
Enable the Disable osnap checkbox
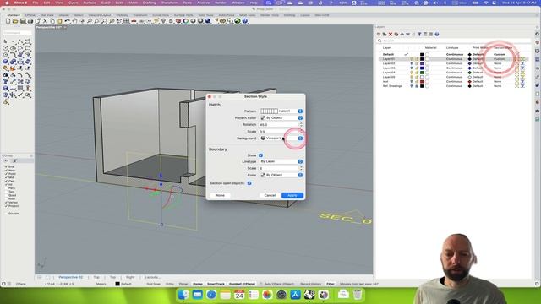point(6,214)
